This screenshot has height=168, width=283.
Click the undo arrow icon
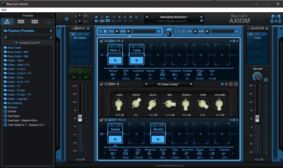tap(108, 17)
